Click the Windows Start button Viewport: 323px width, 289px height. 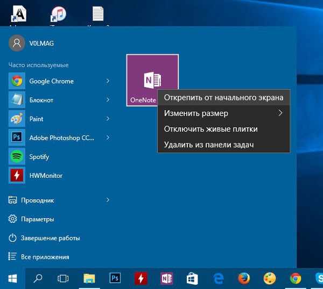pos(12,279)
